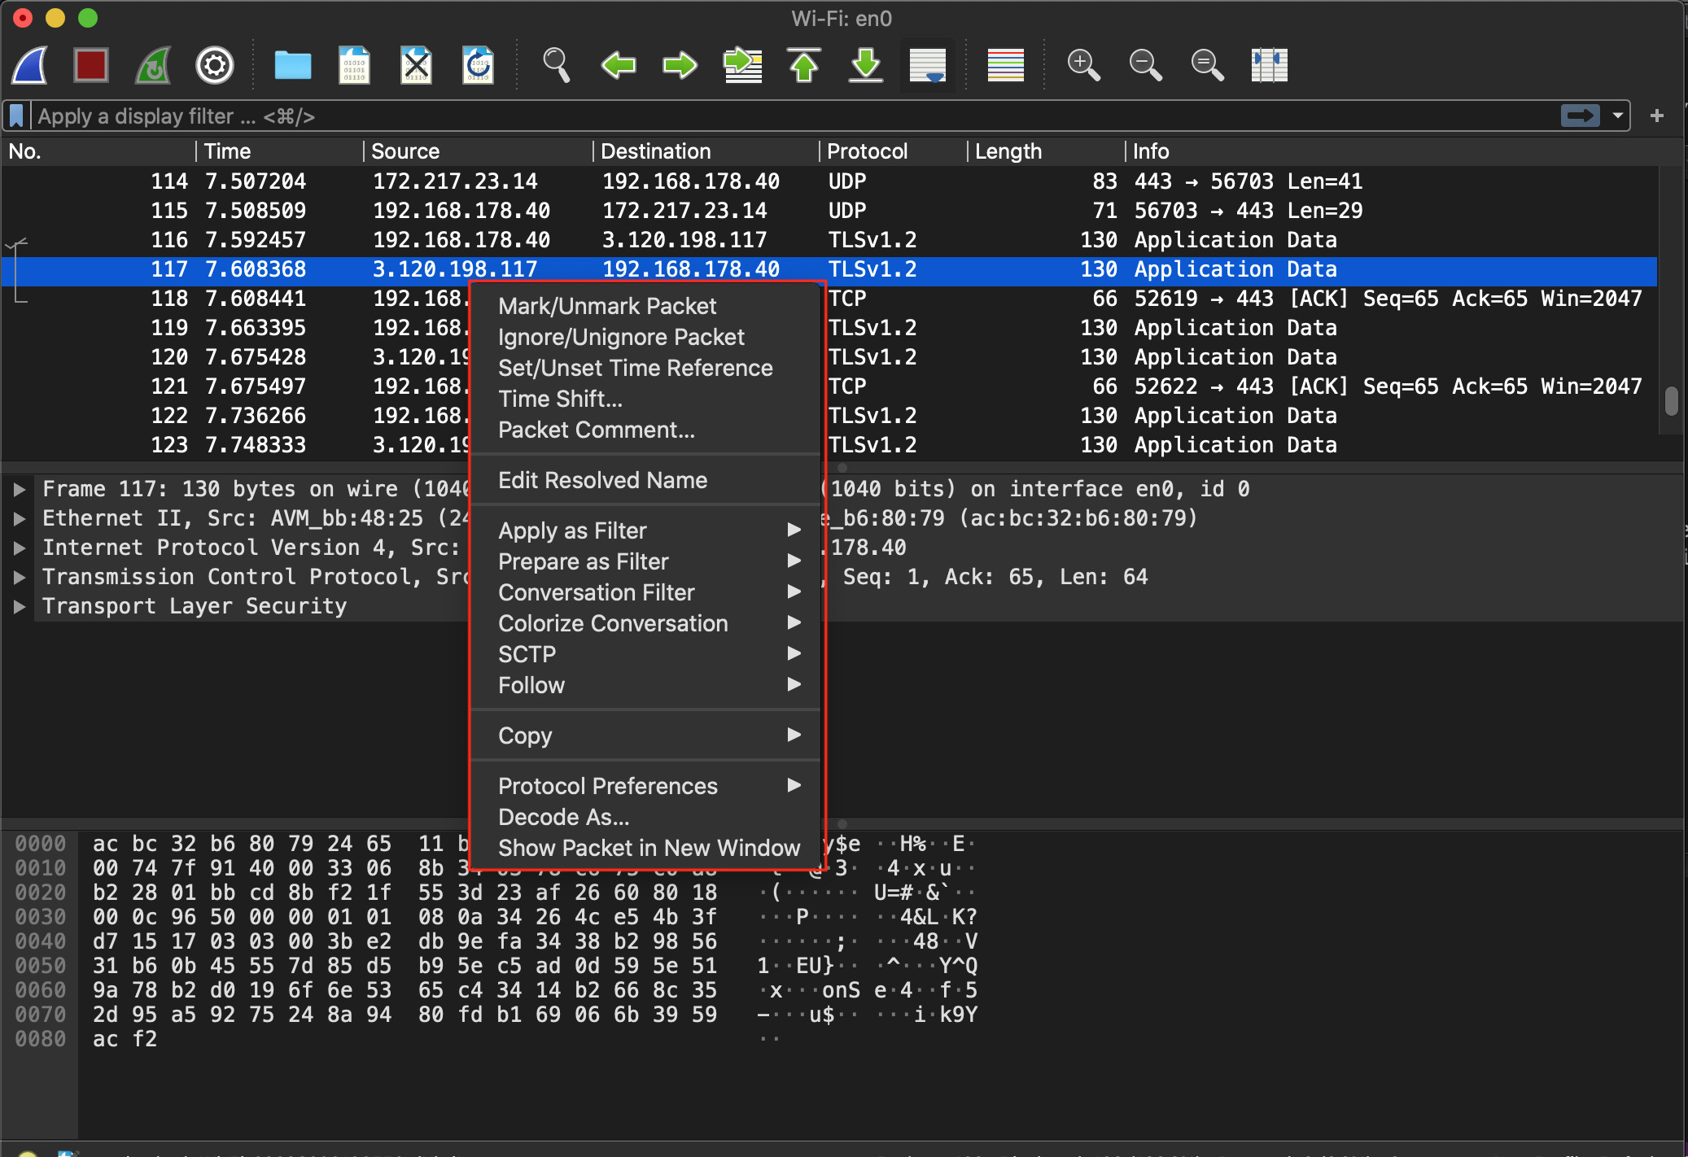Screen dimensions: 1688x1157
Task: Jump to the last packet with down-arrow icon
Action: (x=865, y=65)
